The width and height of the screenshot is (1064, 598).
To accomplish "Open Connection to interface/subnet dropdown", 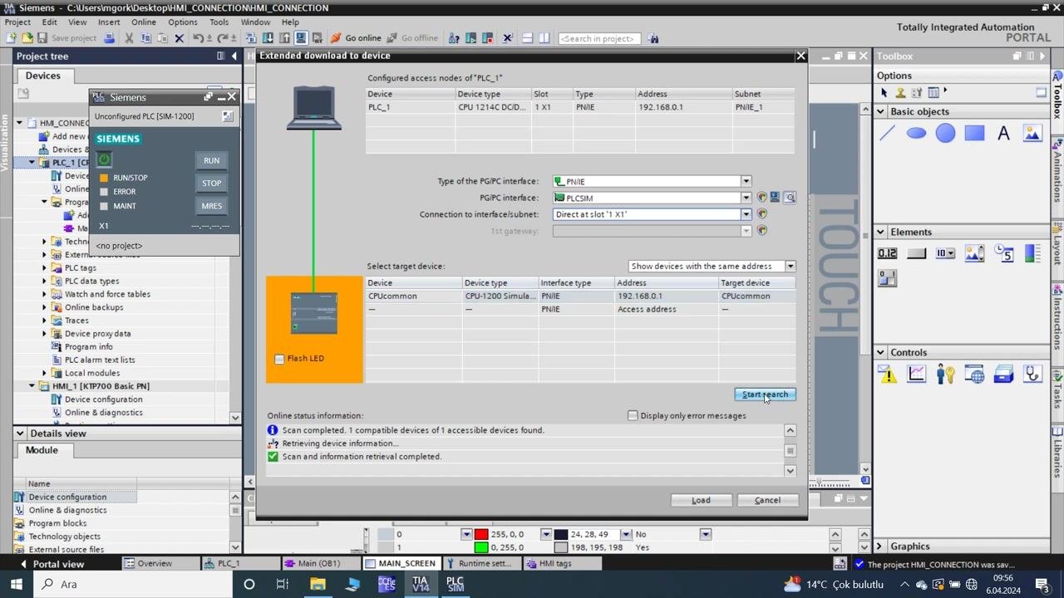I will pyautogui.click(x=746, y=214).
